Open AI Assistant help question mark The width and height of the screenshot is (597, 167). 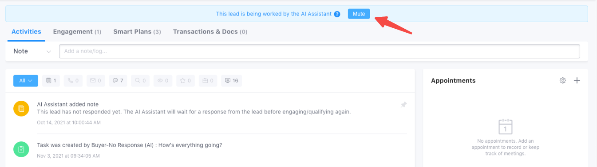coord(337,14)
